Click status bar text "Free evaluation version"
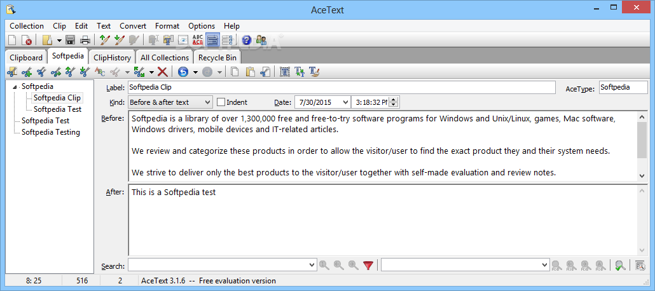The width and height of the screenshot is (655, 291). pyautogui.click(x=237, y=281)
